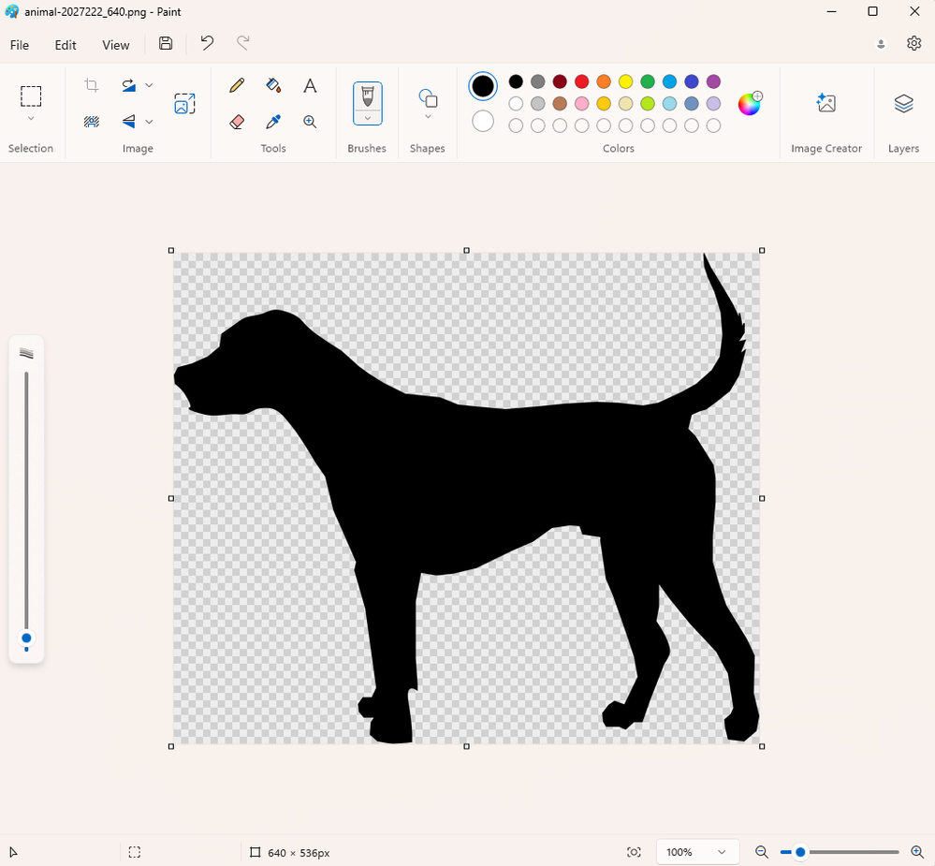This screenshot has height=866, width=935.
Task: Select the primary black color circle
Action: [483, 87]
